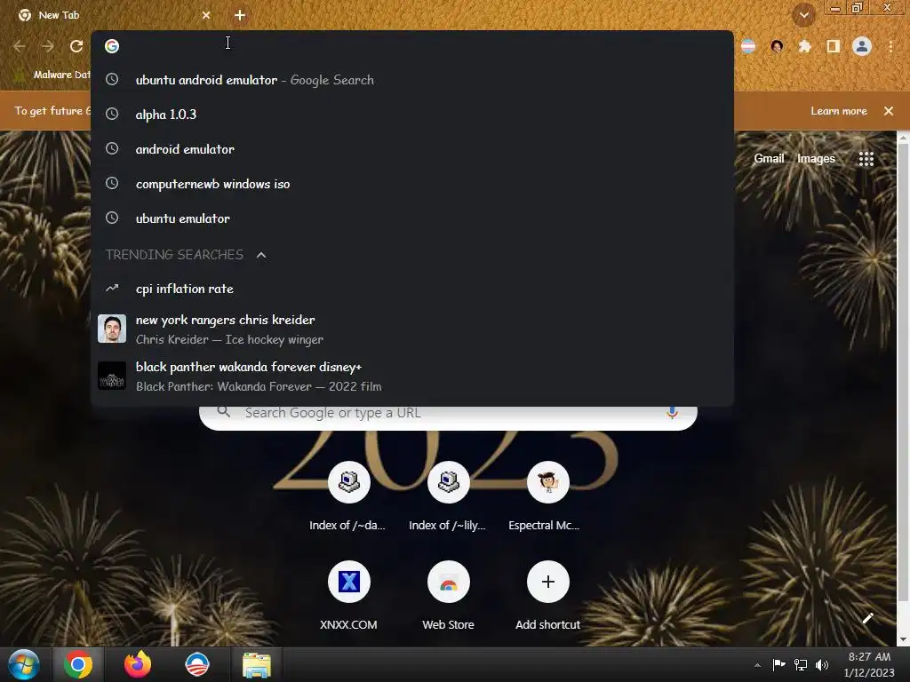Dismiss the infobar with its X
This screenshot has width=910, height=682.
coord(889,111)
